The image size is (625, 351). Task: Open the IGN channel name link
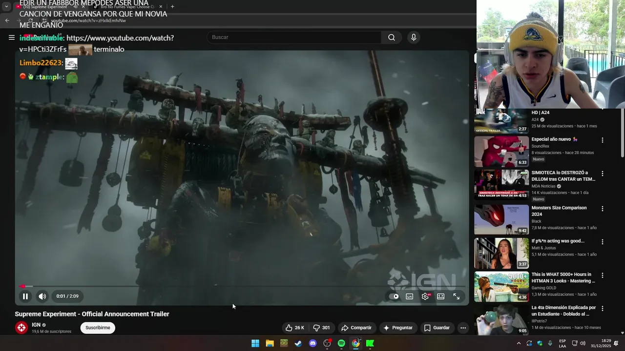coord(36,325)
